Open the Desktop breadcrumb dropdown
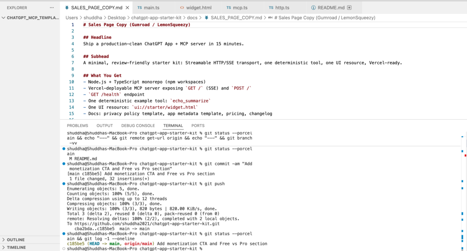This screenshot has width=467, height=251. [x=117, y=18]
